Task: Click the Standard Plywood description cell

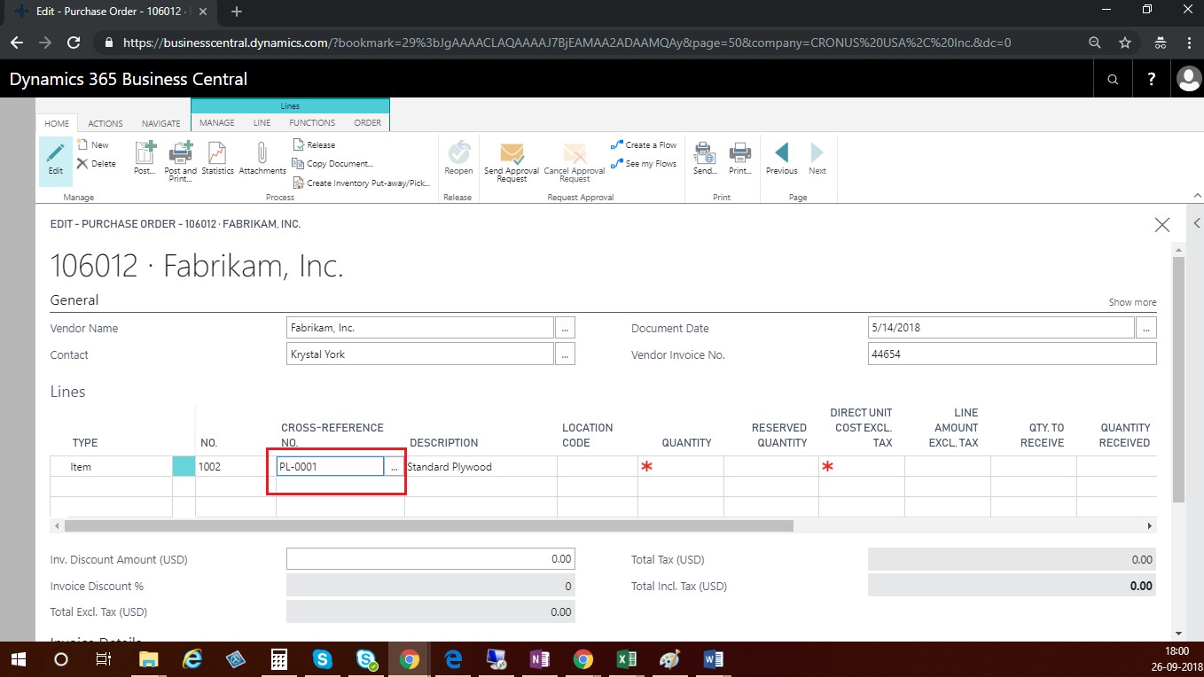Action: [x=481, y=466]
